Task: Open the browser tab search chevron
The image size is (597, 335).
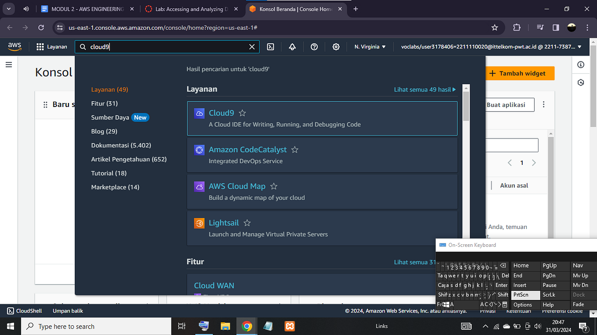Action: tap(9, 9)
